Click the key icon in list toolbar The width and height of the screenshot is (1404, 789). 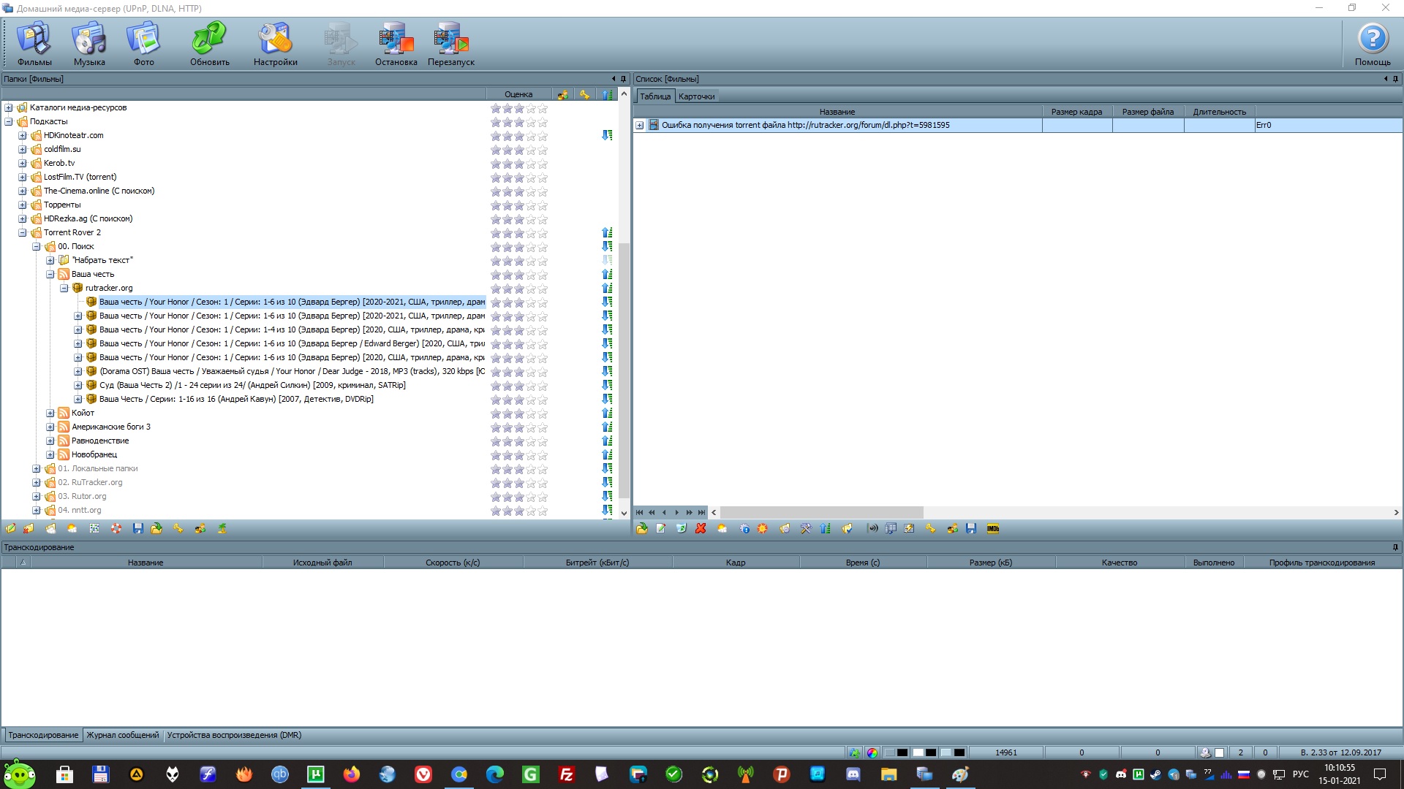[930, 529]
